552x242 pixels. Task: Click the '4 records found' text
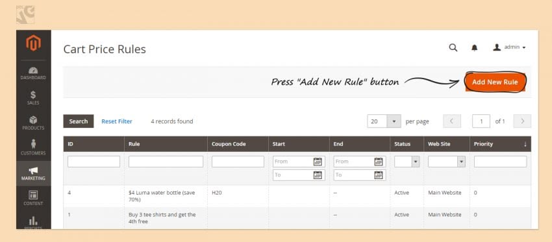(x=172, y=121)
